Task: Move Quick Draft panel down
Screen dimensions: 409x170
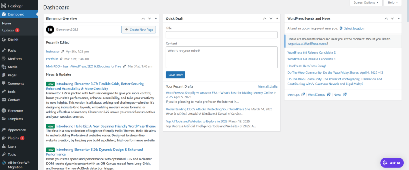Action: pyautogui.click(x=271, y=18)
